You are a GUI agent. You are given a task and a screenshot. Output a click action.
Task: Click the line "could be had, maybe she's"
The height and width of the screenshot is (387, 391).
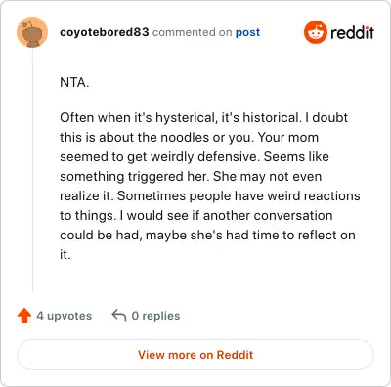pyautogui.click(x=207, y=235)
